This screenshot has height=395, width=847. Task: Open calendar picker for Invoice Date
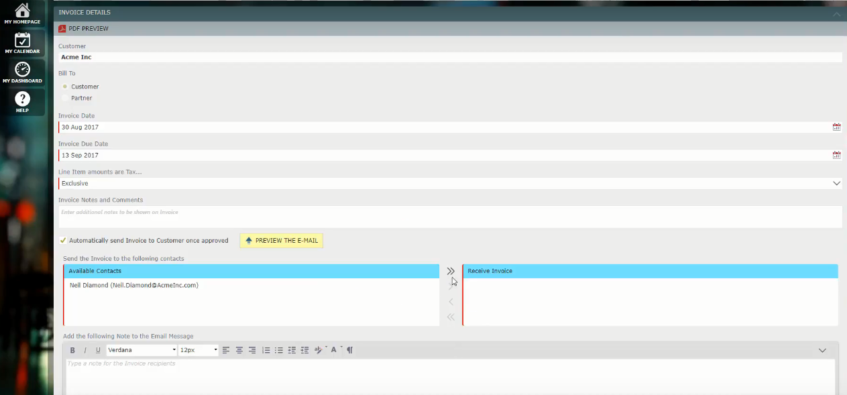(x=836, y=127)
